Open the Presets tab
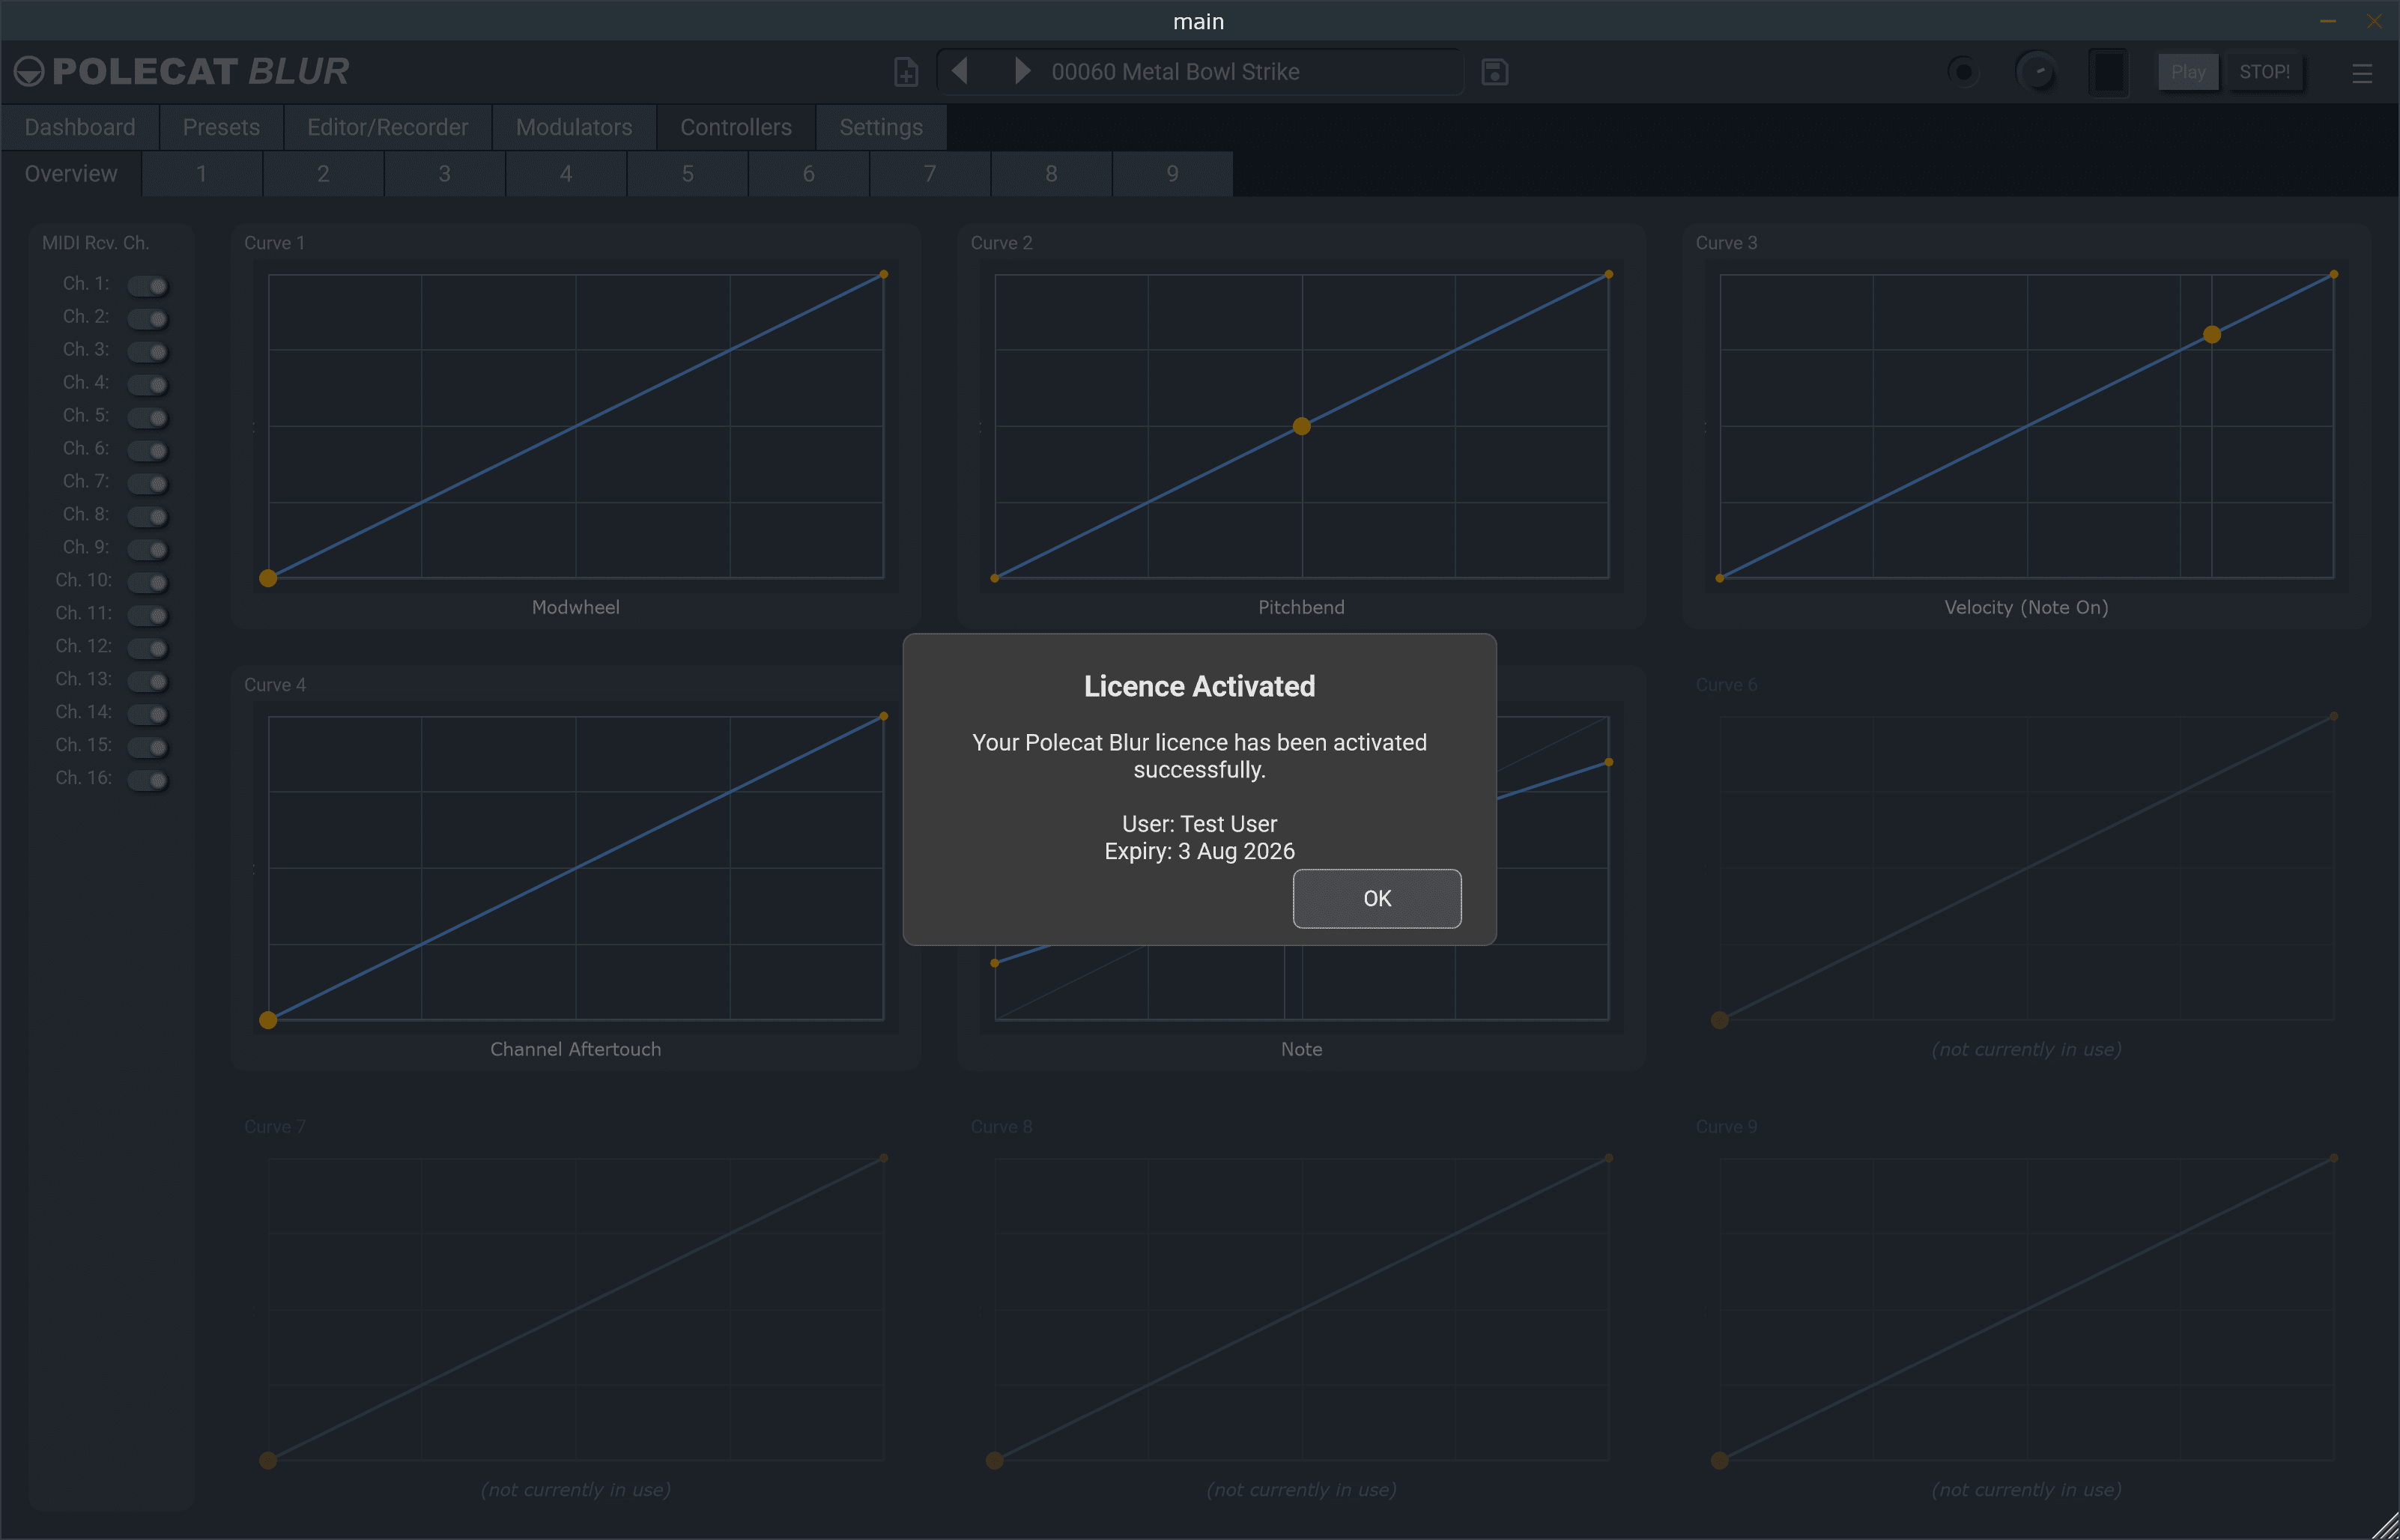The image size is (2400, 1540). 221,127
